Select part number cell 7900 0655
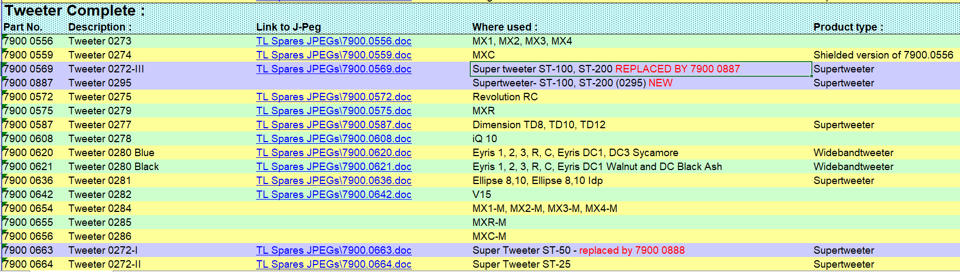The image size is (960, 272). [28, 223]
